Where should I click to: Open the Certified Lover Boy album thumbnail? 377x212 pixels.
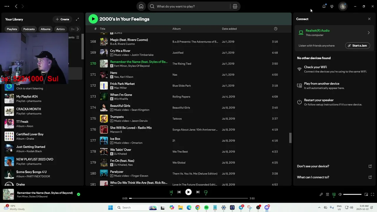tap(9, 136)
